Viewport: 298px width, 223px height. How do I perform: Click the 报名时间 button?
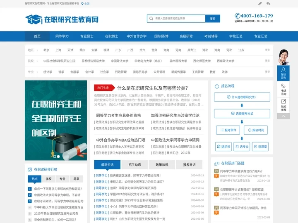[x=256, y=130]
